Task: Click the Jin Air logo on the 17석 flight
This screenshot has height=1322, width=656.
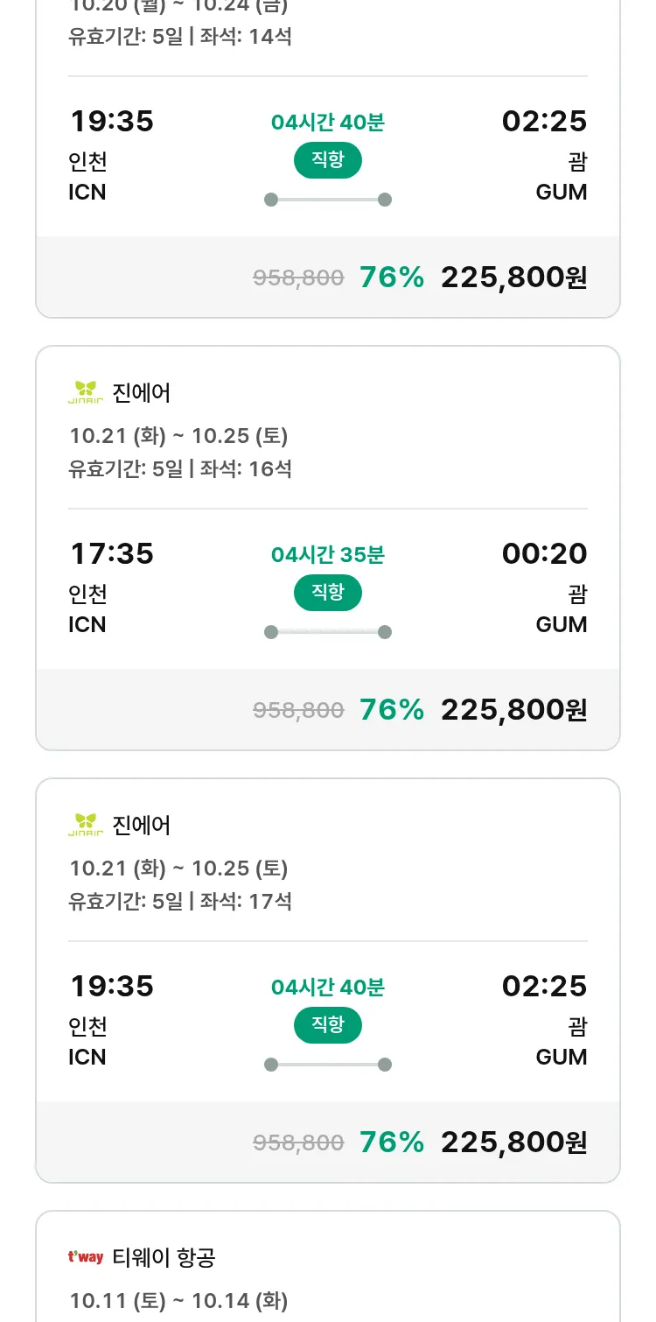Action: [x=86, y=826]
